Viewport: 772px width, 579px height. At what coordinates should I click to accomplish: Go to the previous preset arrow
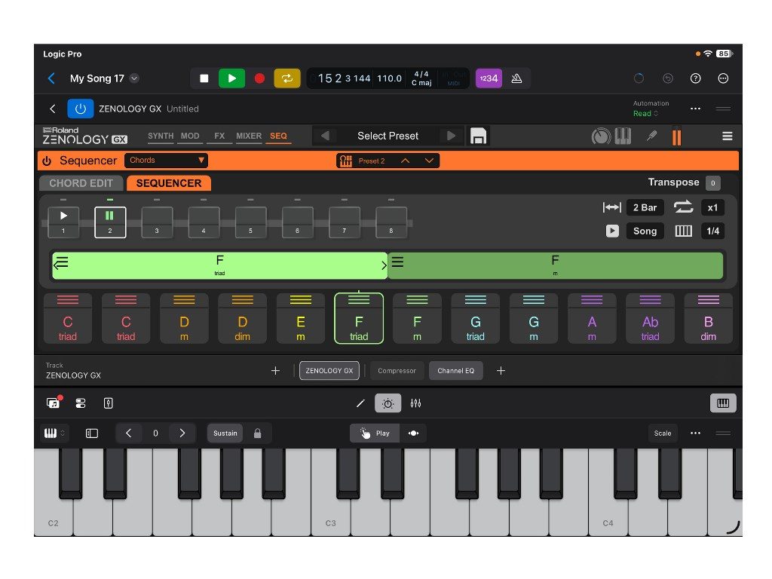[325, 136]
